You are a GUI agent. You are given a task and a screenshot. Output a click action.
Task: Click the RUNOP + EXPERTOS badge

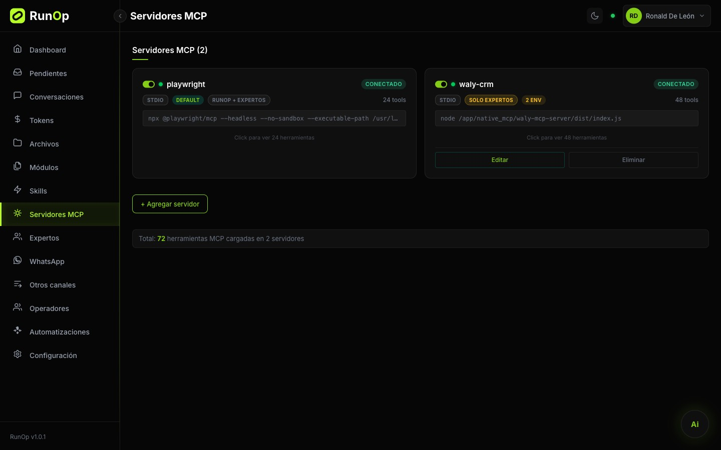click(239, 100)
